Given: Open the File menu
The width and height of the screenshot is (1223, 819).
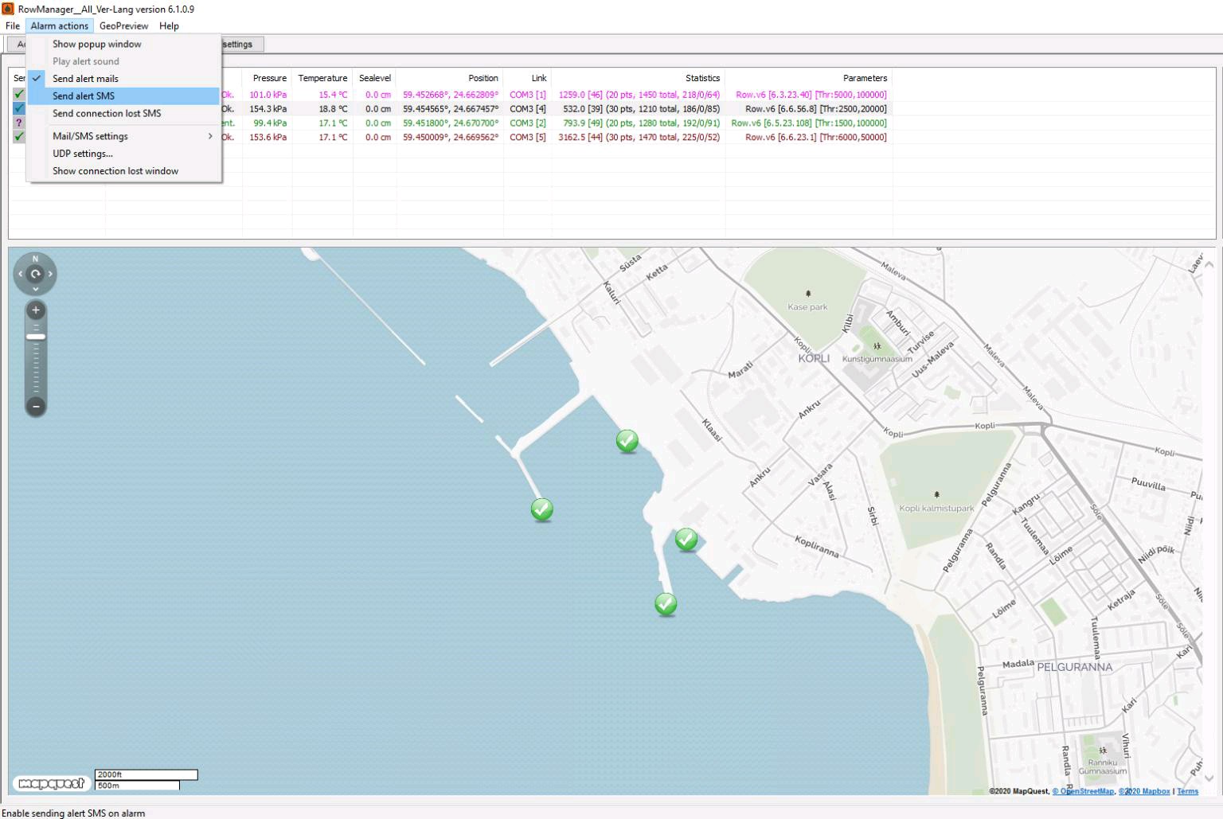Looking at the screenshot, I should pos(13,25).
